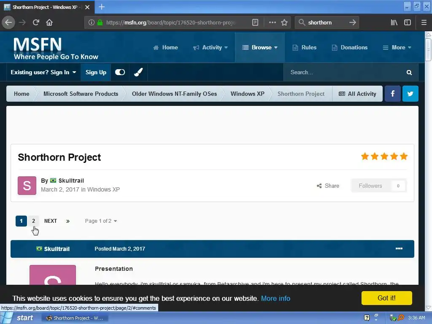
Task: Open page actions three-dot menu
Action: [272, 22]
